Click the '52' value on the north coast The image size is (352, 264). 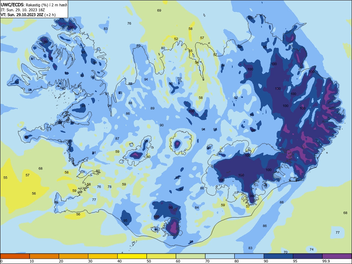176,39
